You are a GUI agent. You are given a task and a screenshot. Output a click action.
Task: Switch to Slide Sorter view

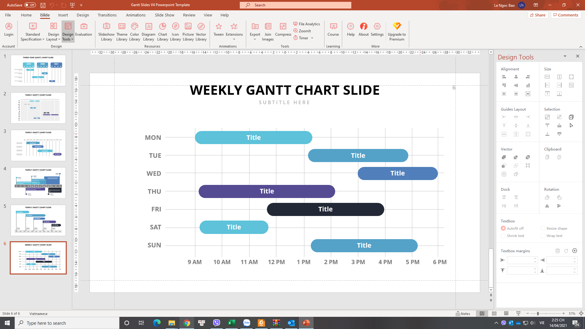pyautogui.click(x=494, y=313)
